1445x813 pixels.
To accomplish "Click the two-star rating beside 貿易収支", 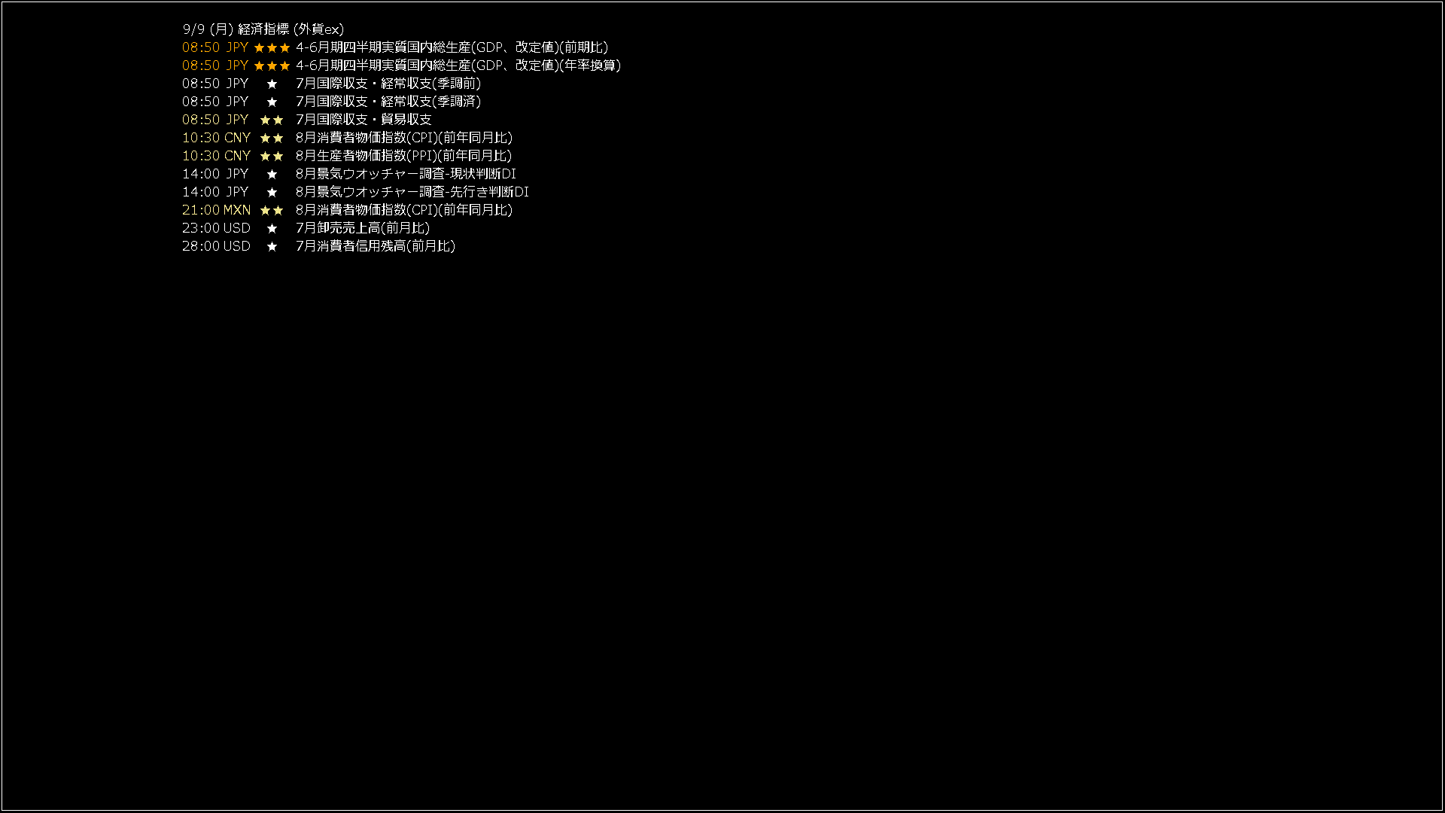I will point(272,120).
